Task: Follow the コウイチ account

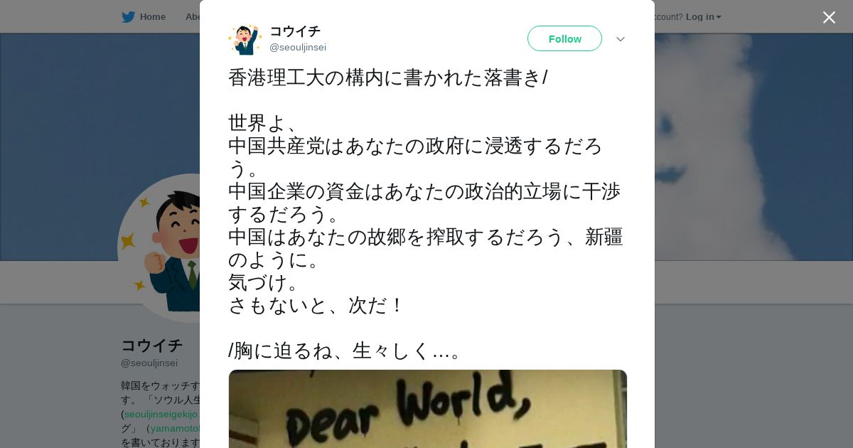Action: pyautogui.click(x=564, y=38)
